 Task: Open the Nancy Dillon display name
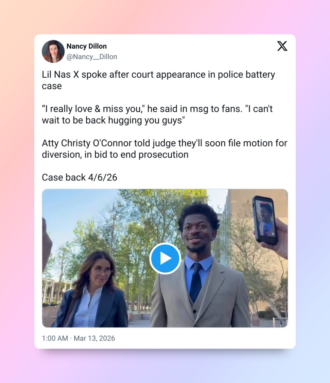[87, 46]
